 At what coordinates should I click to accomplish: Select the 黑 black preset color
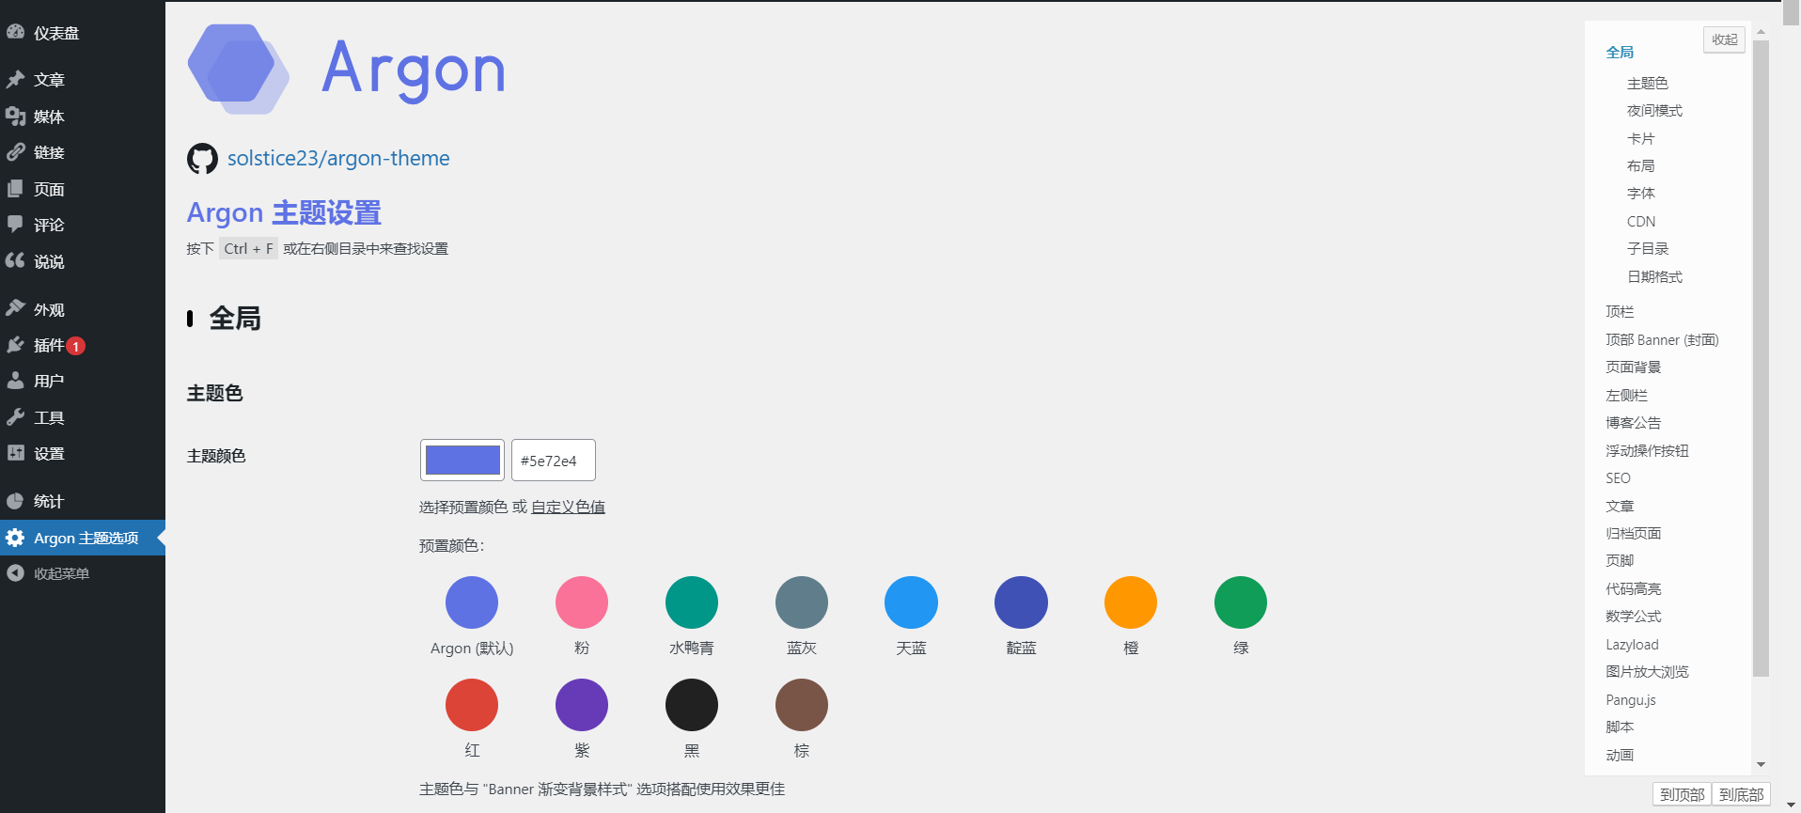692,705
